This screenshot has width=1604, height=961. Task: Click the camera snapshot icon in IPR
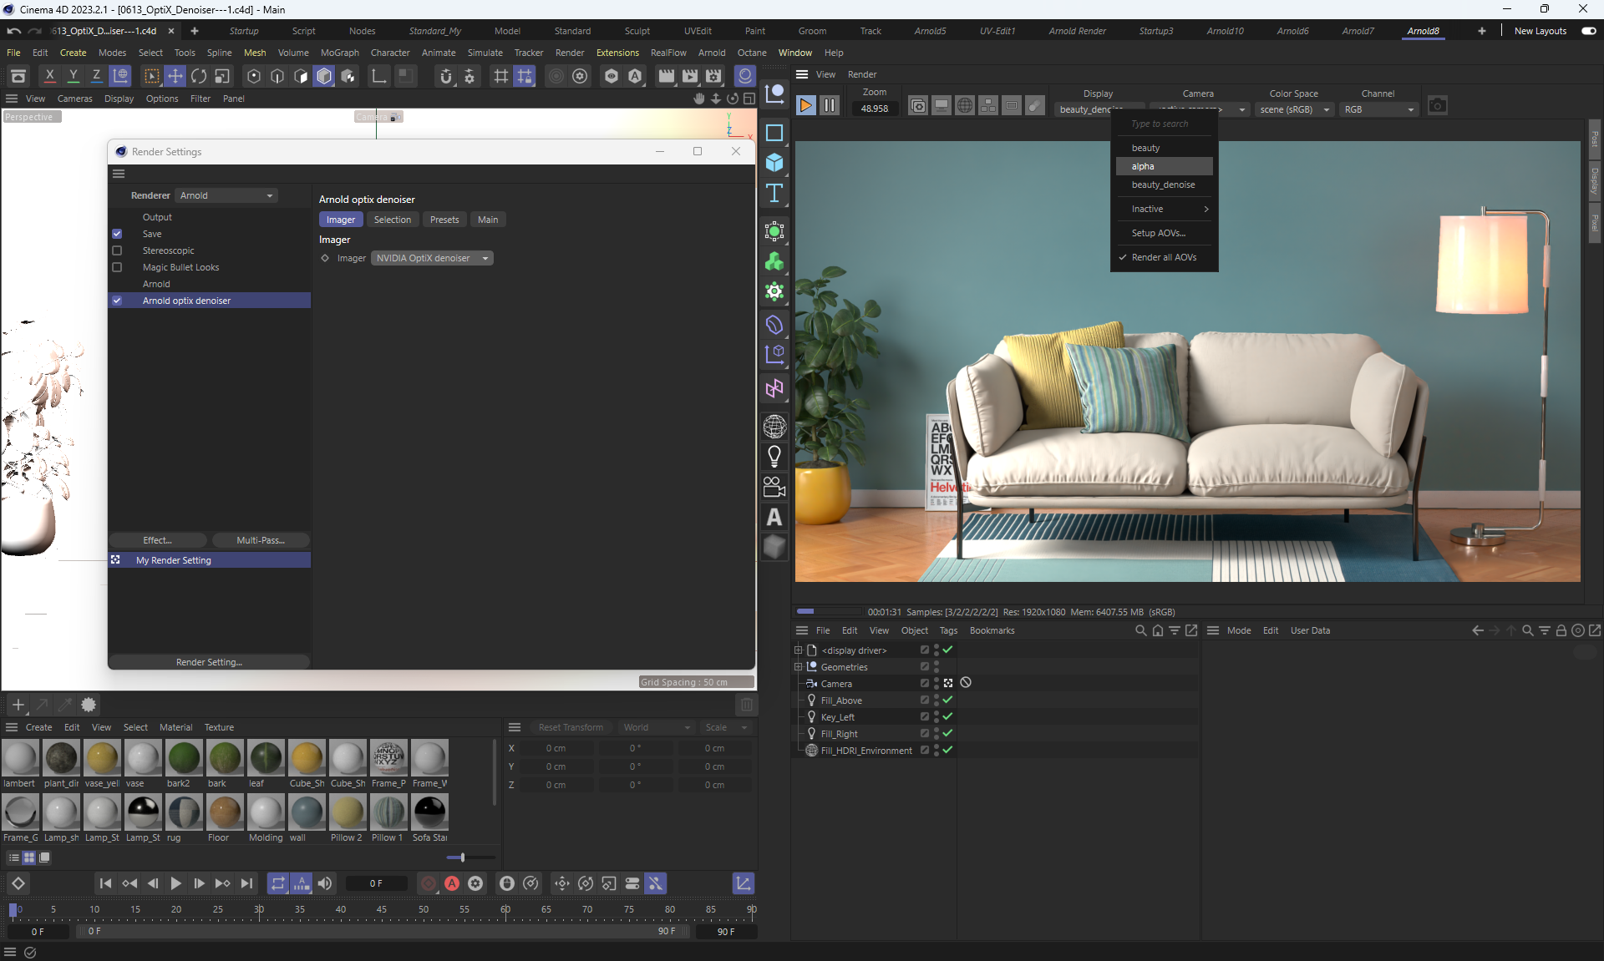(x=1437, y=106)
